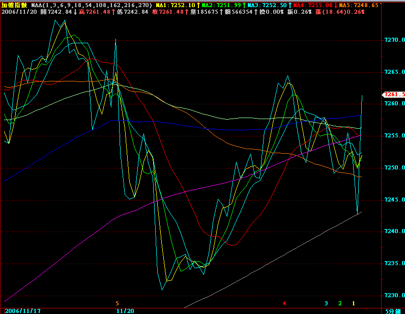405x314 pixels.
Task: Click the 7250.0 price axis label
Action: (x=393, y=167)
